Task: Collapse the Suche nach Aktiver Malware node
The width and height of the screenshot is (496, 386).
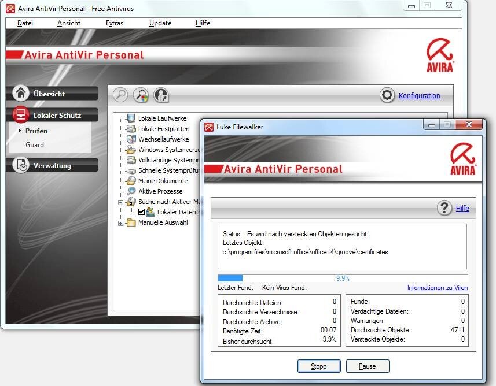Action: [x=121, y=202]
